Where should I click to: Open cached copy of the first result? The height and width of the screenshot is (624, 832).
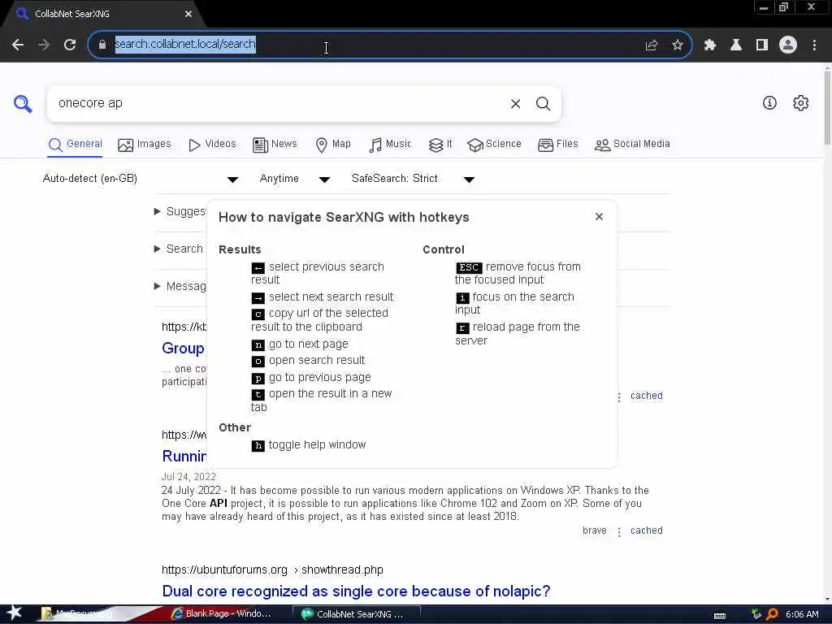pyautogui.click(x=646, y=396)
